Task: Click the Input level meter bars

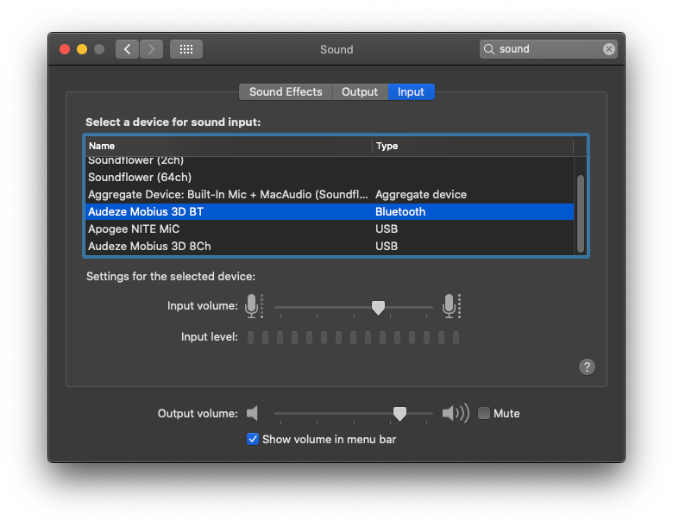Action: tap(353, 338)
